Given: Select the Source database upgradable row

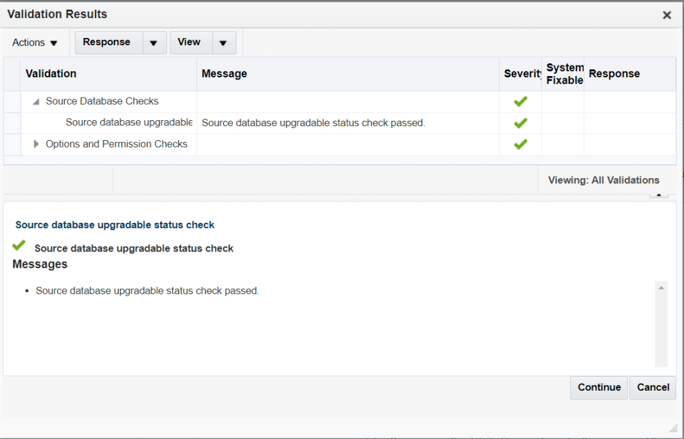Looking at the screenshot, I should [x=128, y=123].
